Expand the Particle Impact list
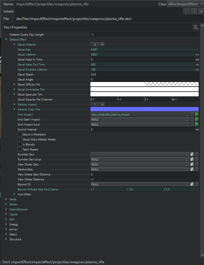 click(14, 104)
